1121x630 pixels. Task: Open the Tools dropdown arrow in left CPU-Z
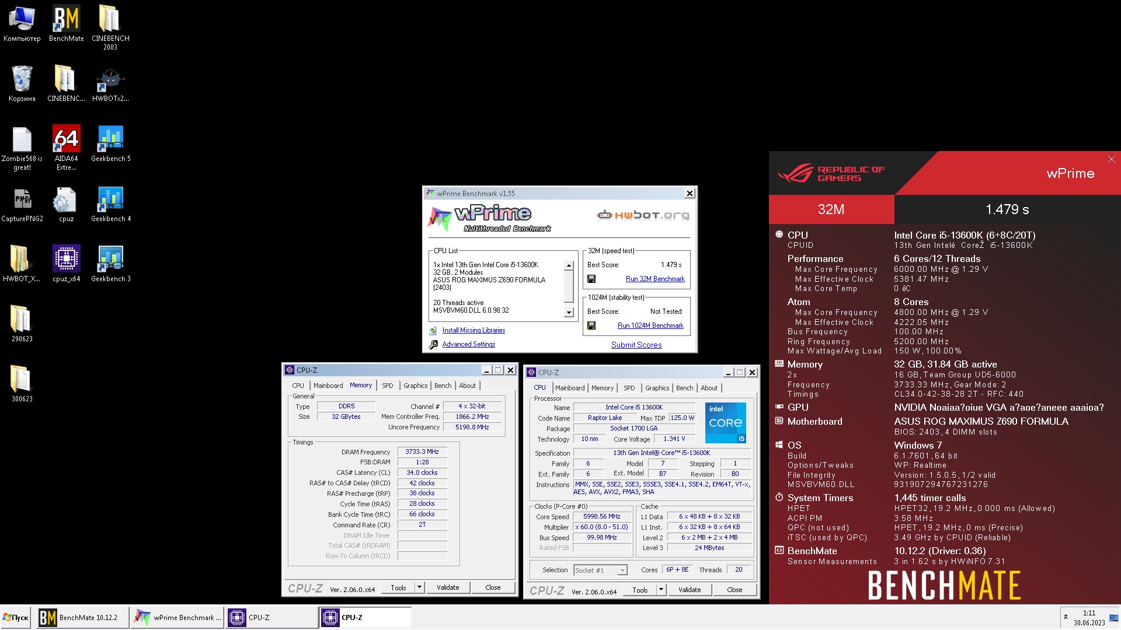tap(419, 587)
